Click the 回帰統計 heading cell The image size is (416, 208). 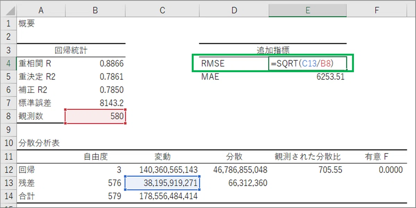click(x=71, y=50)
